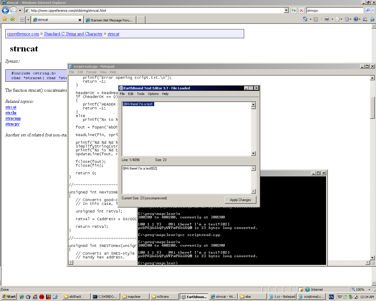Click the search magnifier button

(x=367, y=10)
